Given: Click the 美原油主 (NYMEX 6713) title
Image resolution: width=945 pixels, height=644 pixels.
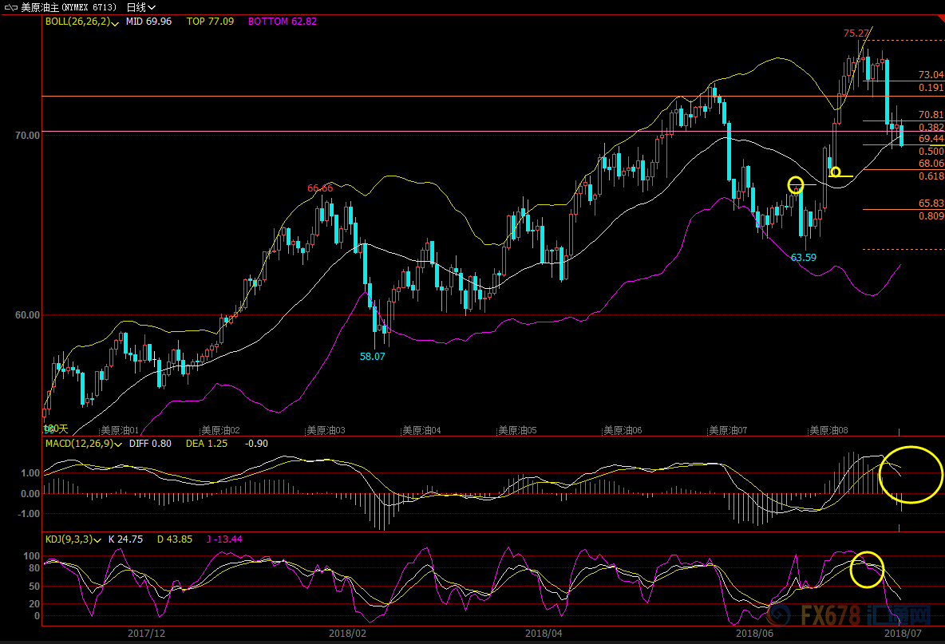Looking at the screenshot, I should pos(69,7).
